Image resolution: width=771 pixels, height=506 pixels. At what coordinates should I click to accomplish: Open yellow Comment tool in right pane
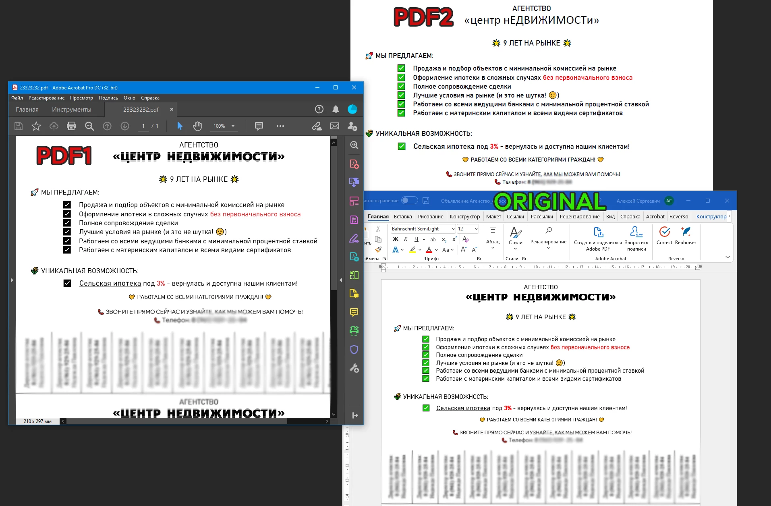(354, 312)
